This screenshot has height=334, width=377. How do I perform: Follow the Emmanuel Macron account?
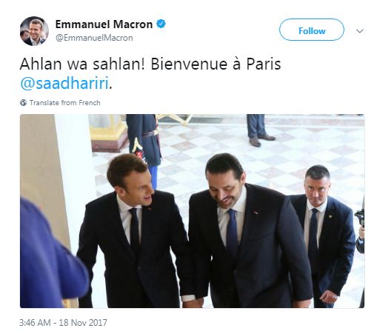(x=312, y=30)
